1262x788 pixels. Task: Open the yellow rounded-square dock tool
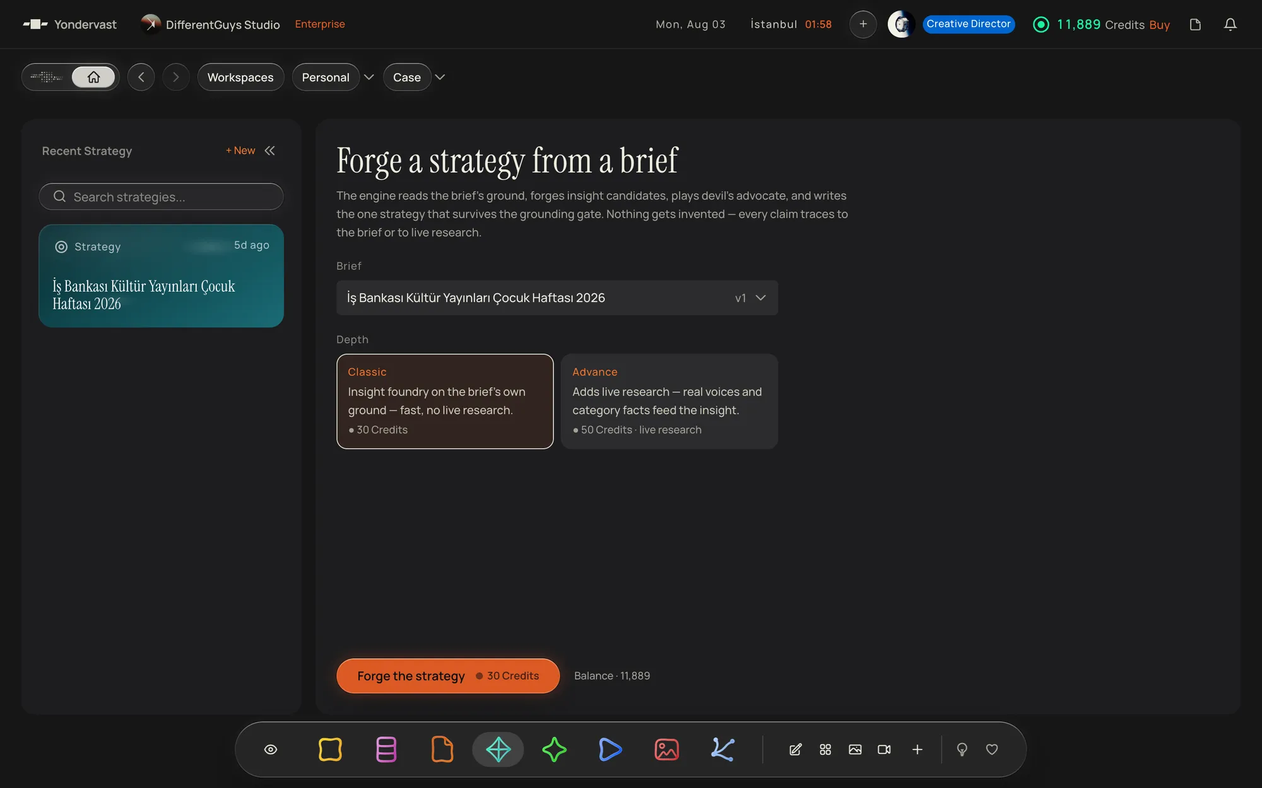[330, 750]
